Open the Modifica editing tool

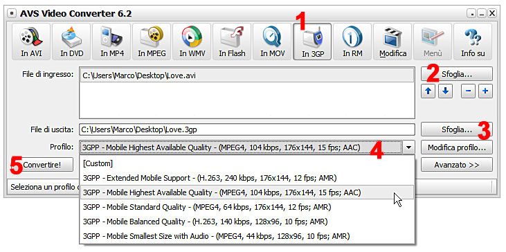click(392, 42)
